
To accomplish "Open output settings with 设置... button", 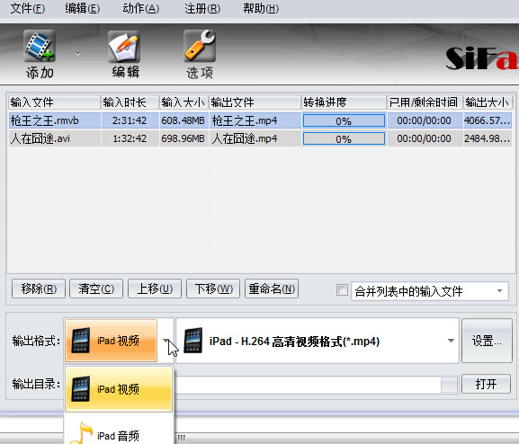I will pos(487,341).
